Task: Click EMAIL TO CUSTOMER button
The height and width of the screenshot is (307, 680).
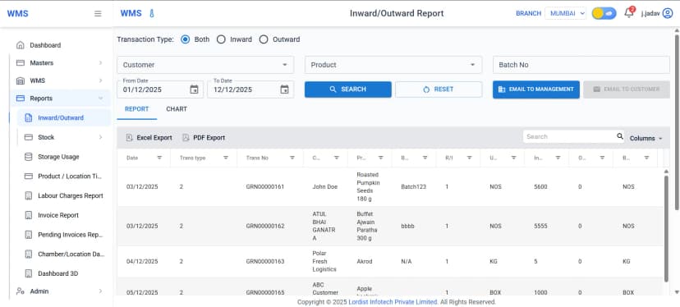Action: 627,89
